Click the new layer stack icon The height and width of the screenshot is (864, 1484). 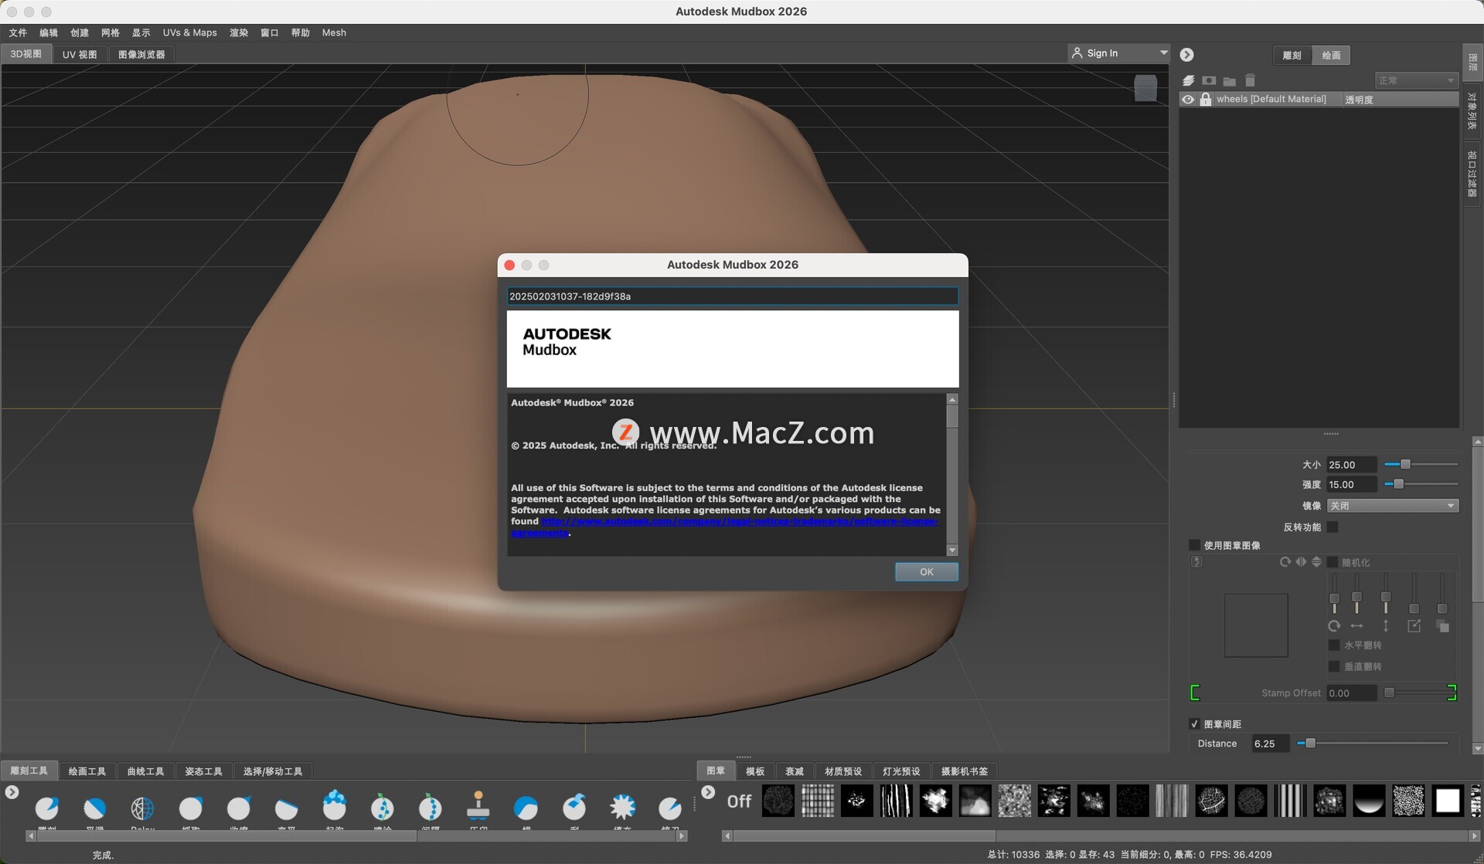[x=1189, y=80]
